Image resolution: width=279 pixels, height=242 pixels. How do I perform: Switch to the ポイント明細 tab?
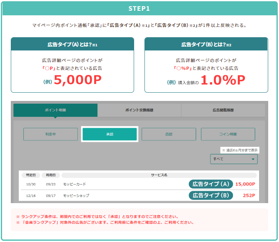(x=55, y=110)
